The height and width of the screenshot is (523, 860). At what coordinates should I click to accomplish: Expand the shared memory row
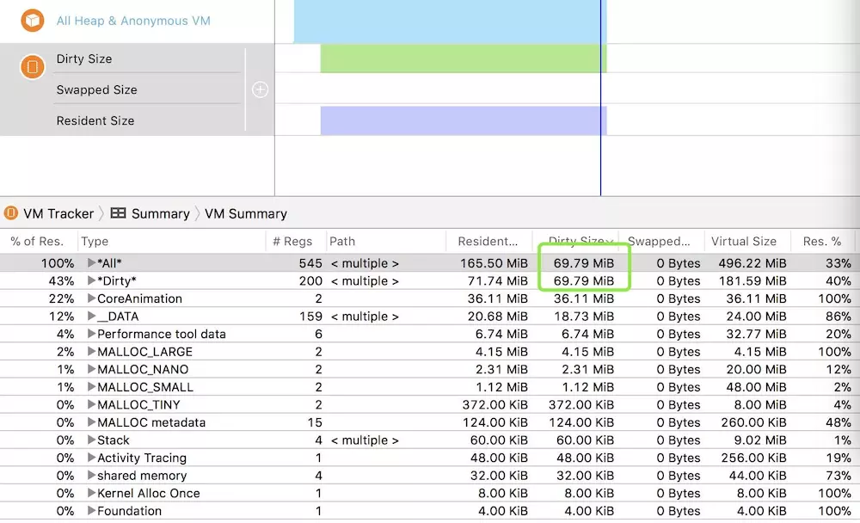coord(91,475)
